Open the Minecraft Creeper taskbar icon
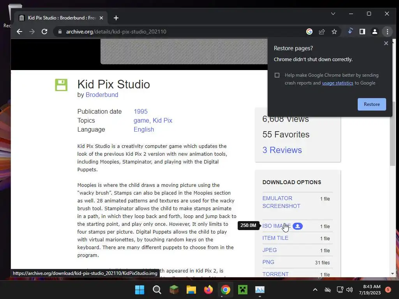 242,290
